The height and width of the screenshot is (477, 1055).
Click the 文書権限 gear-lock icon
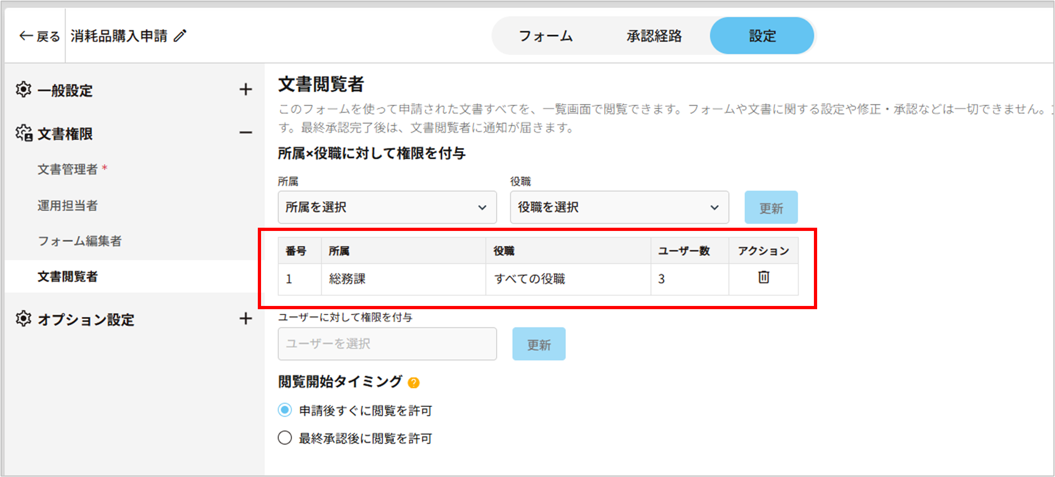click(x=24, y=133)
